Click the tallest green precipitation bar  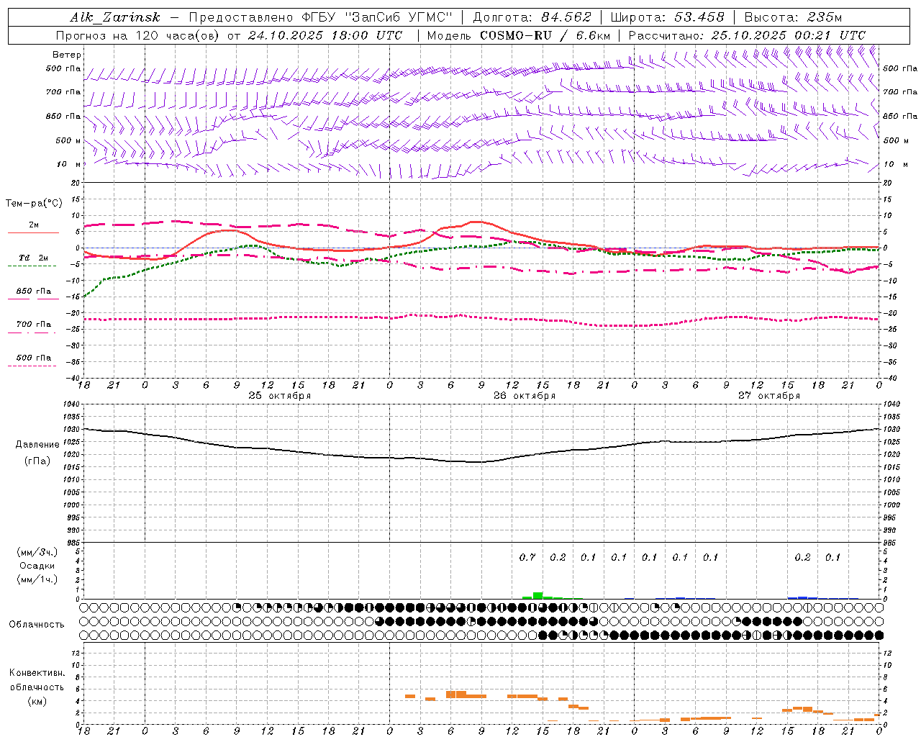point(537,595)
